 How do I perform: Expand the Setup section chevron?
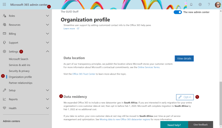coord(47,90)
